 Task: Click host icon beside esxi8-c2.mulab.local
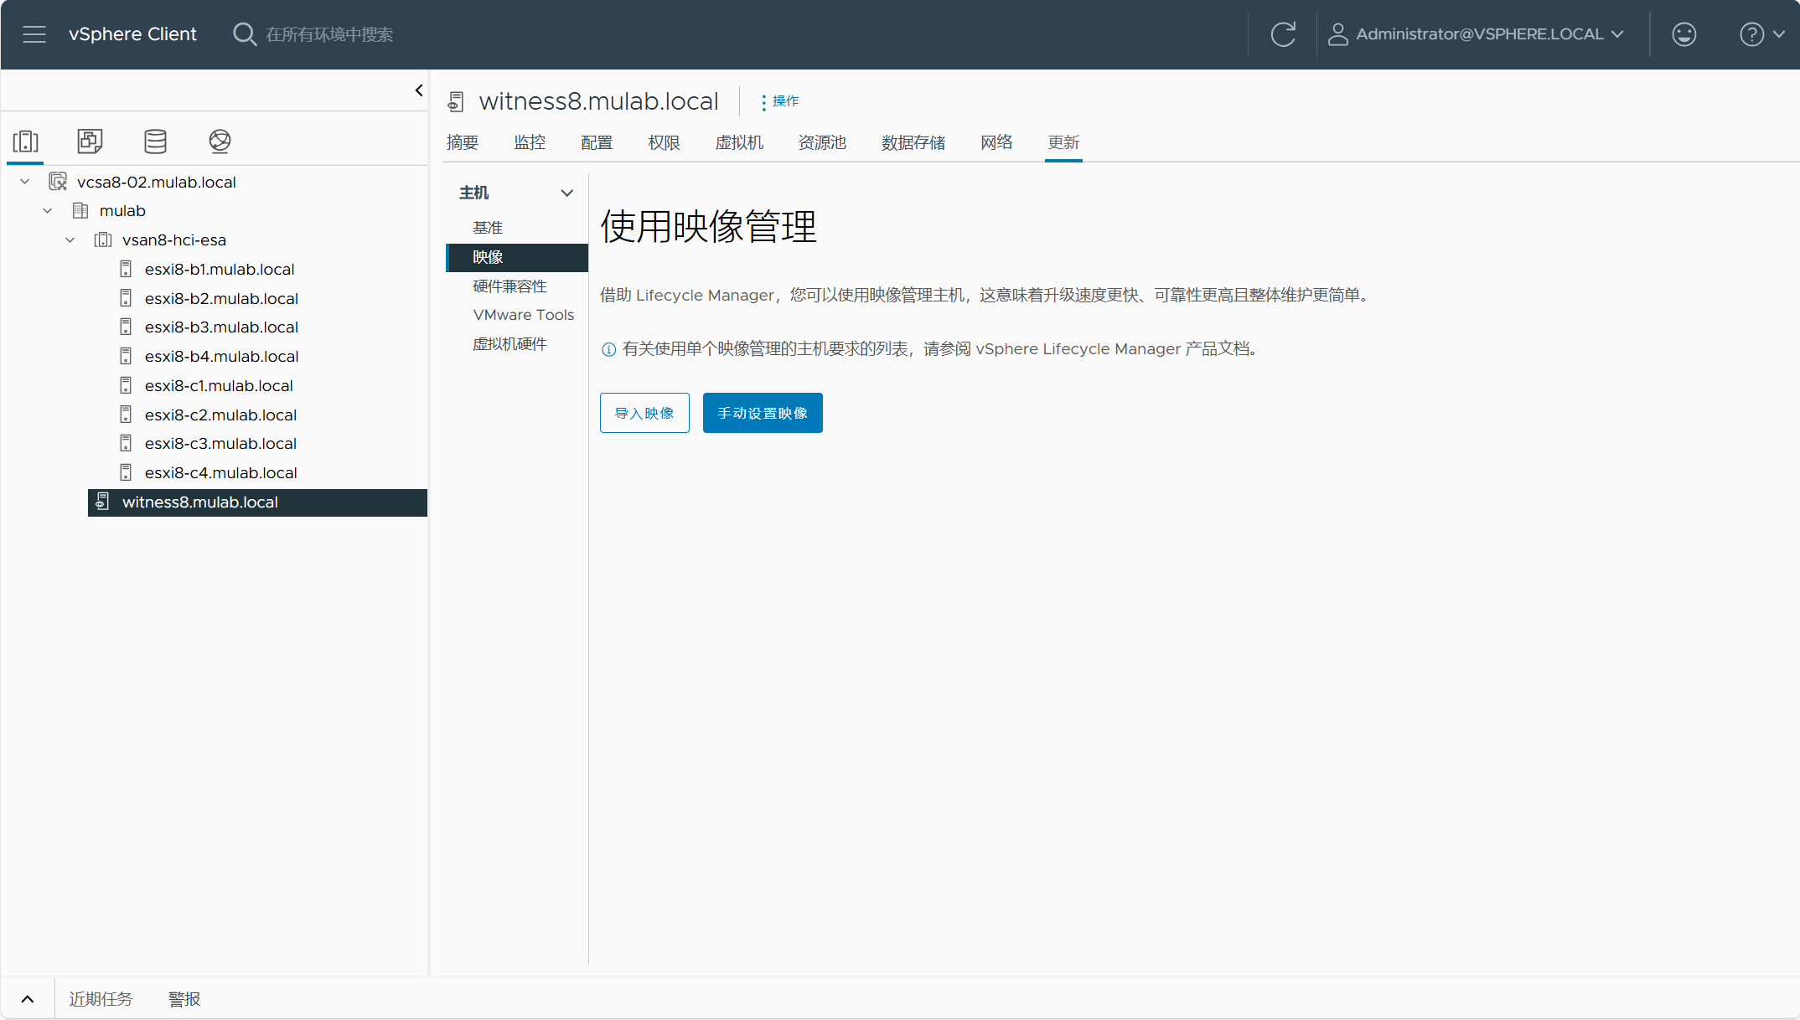tap(126, 415)
